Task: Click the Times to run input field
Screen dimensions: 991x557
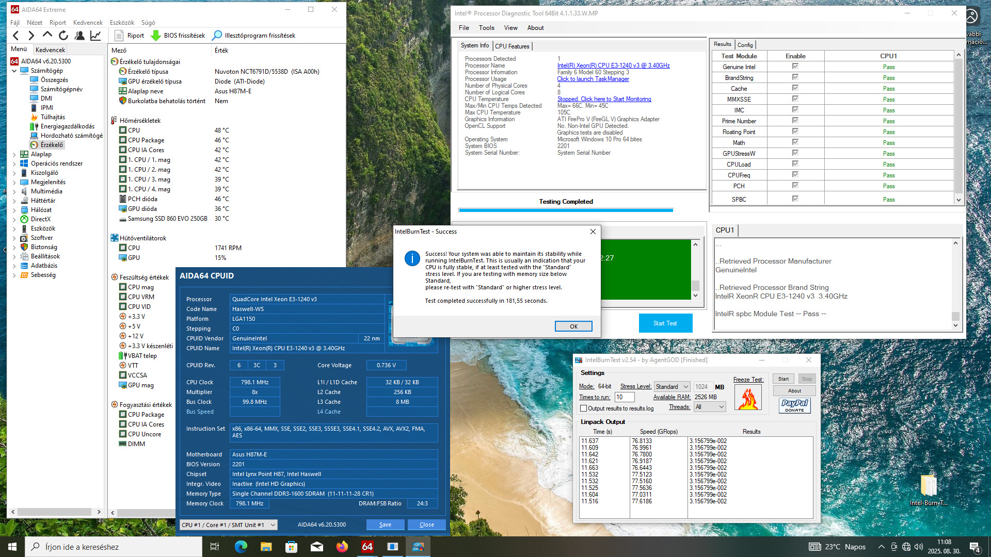Action: click(624, 397)
